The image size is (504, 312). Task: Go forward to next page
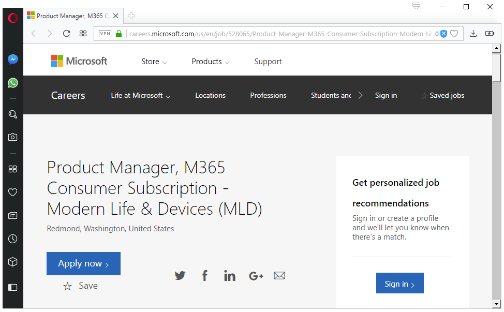(x=50, y=34)
